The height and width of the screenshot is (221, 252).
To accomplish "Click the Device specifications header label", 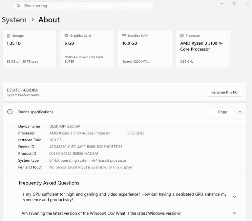I will [x=35, y=112].
